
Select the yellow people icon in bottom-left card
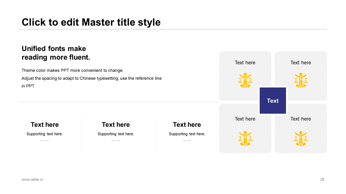(x=245, y=138)
